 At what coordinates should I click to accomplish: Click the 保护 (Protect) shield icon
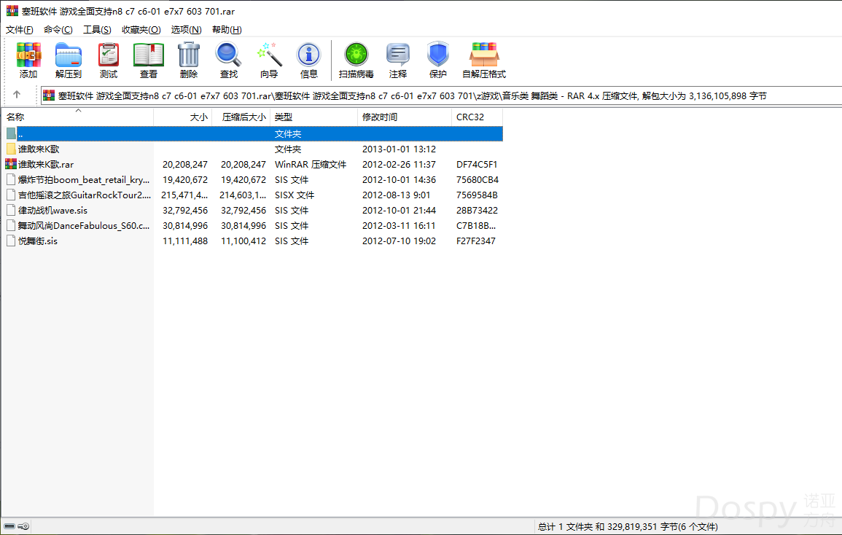pos(438,60)
